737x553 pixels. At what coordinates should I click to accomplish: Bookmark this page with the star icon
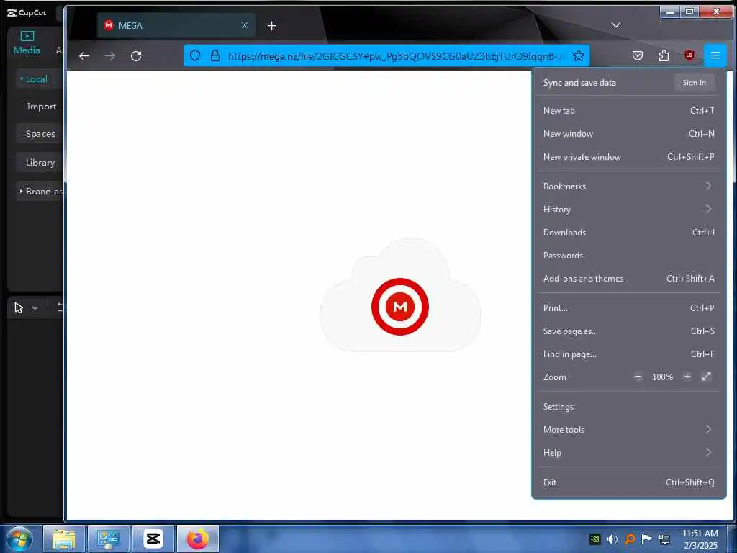579,55
